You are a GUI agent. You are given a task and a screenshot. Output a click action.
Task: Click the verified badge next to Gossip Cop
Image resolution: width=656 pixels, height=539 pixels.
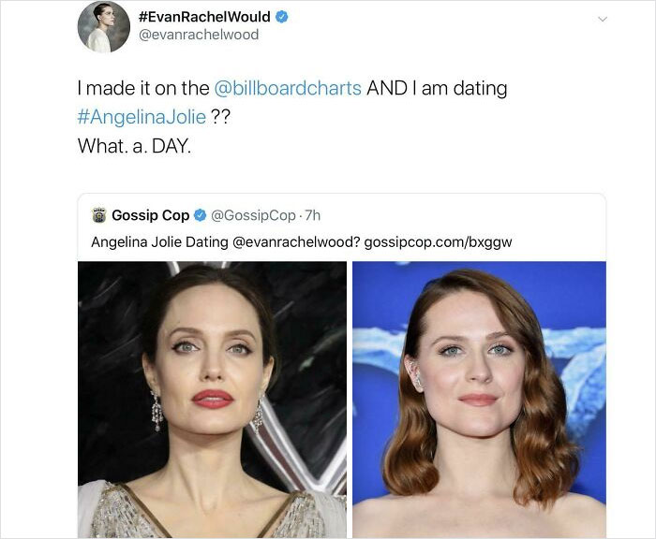tap(200, 216)
